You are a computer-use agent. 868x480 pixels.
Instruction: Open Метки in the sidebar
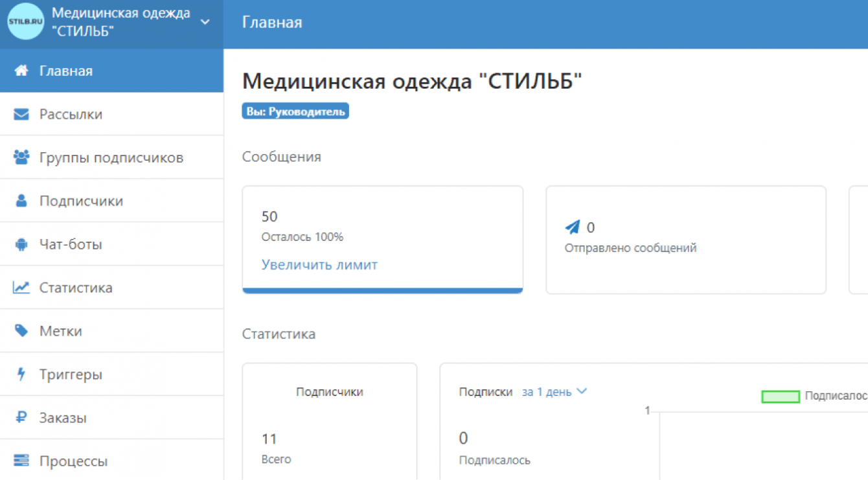pyautogui.click(x=111, y=331)
